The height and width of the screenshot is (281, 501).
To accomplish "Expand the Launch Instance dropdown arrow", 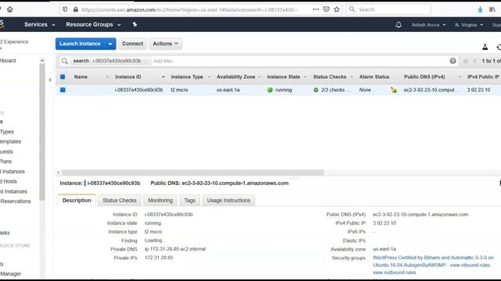I will [110, 44].
